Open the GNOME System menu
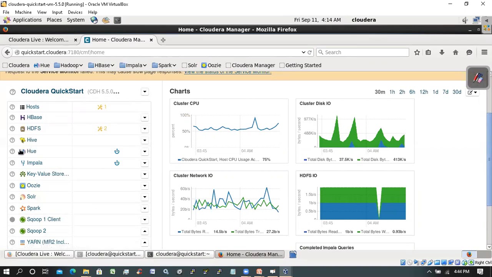Image resolution: width=492 pixels, height=277 pixels. pos(75,20)
